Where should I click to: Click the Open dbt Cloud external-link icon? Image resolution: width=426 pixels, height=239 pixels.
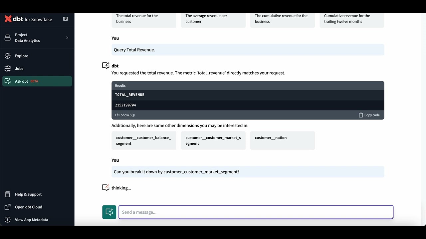pyautogui.click(x=7, y=207)
